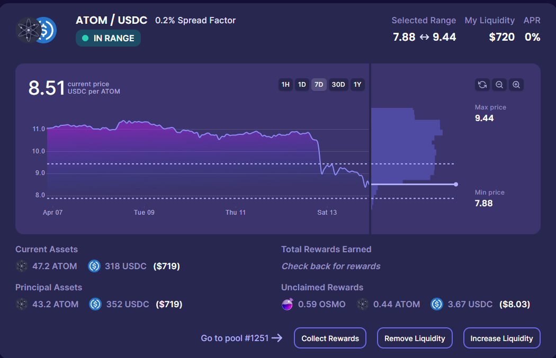Click the 8.51 current price value

(47, 88)
